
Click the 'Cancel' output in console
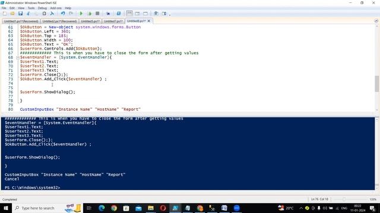[x=12, y=179]
